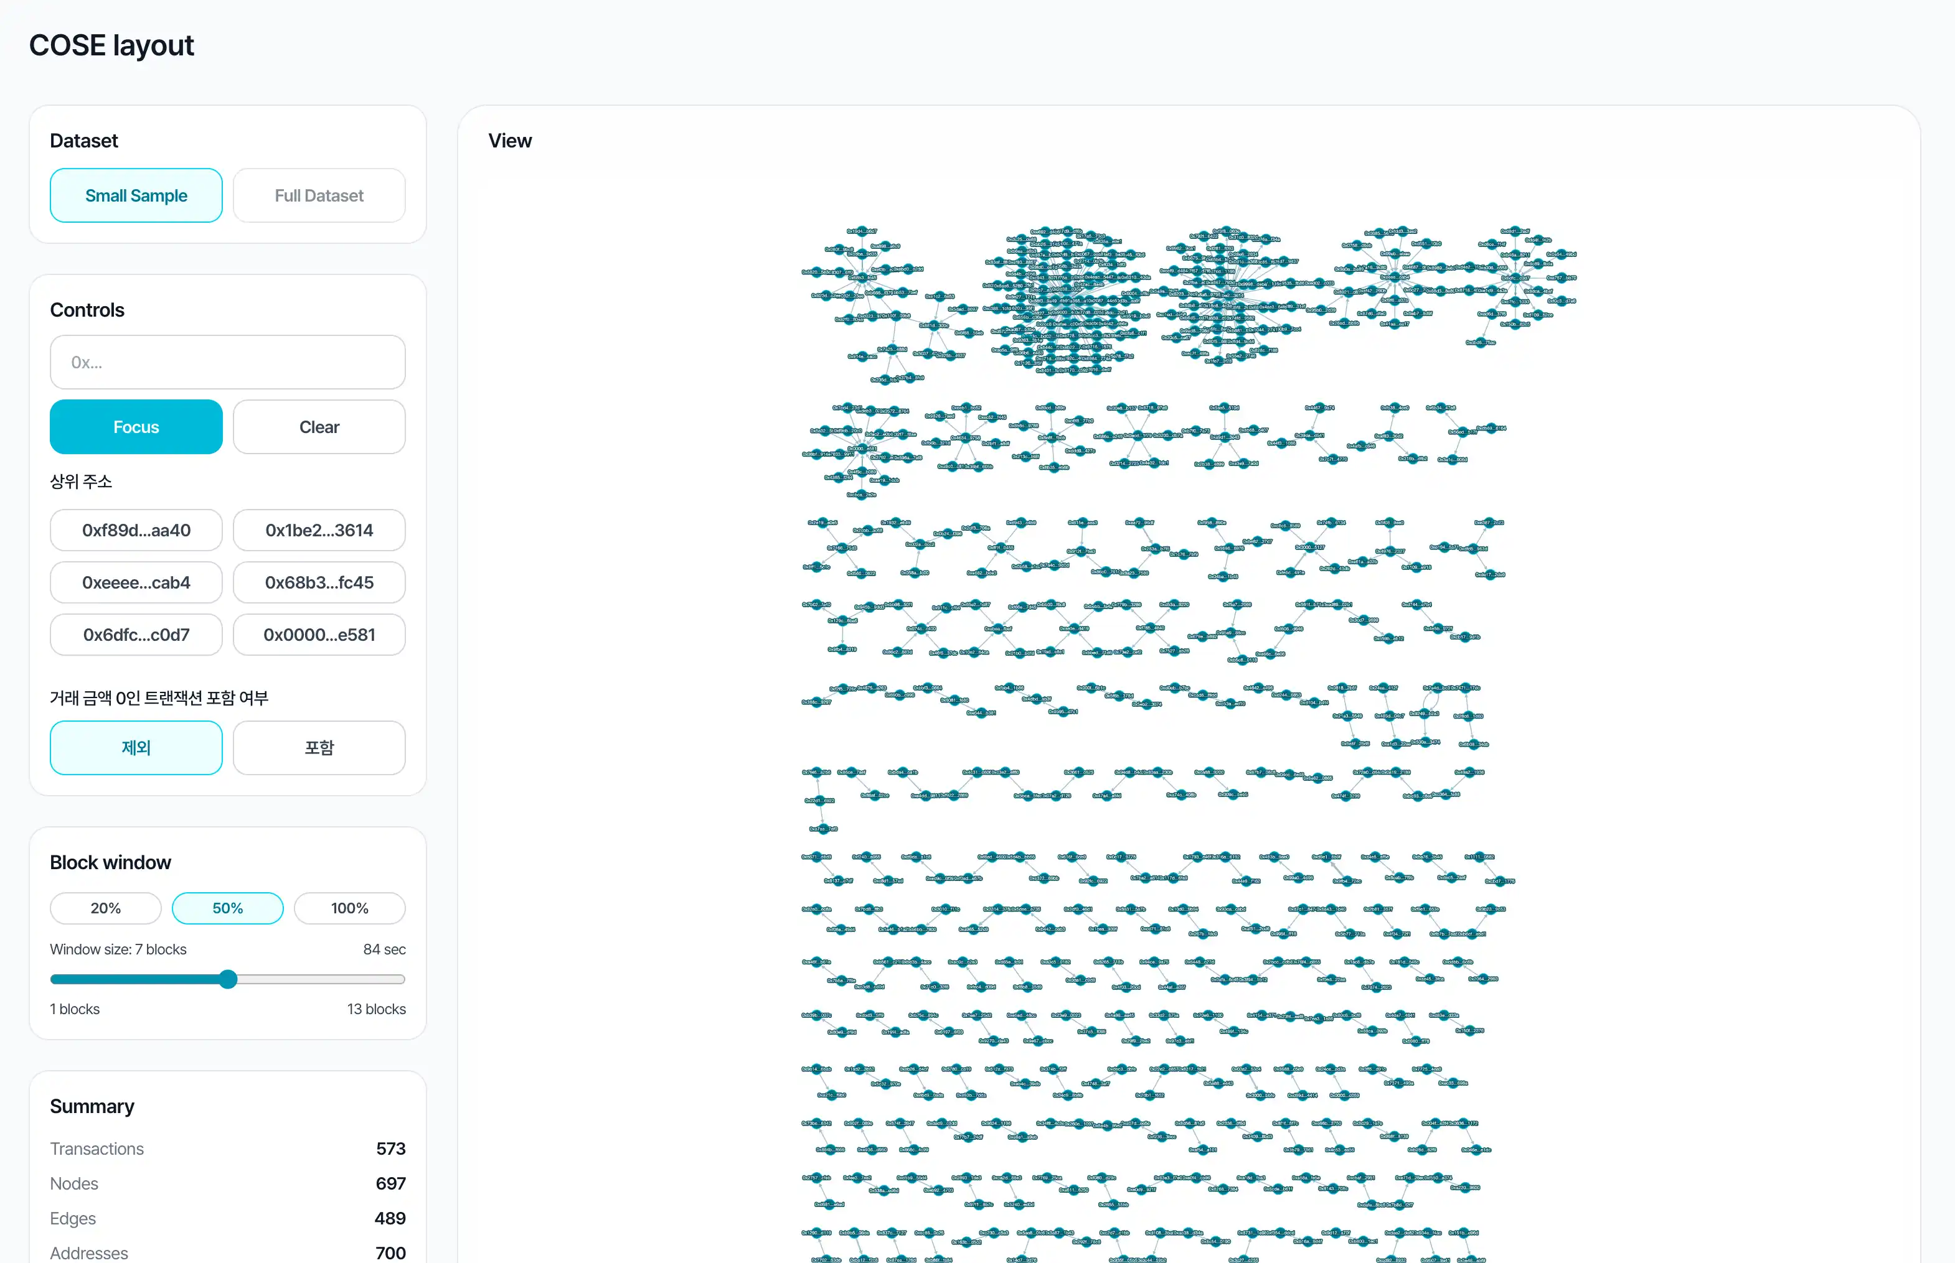Click the 0x address input field
The height and width of the screenshot is (1263, 1955).
[227, 361]
